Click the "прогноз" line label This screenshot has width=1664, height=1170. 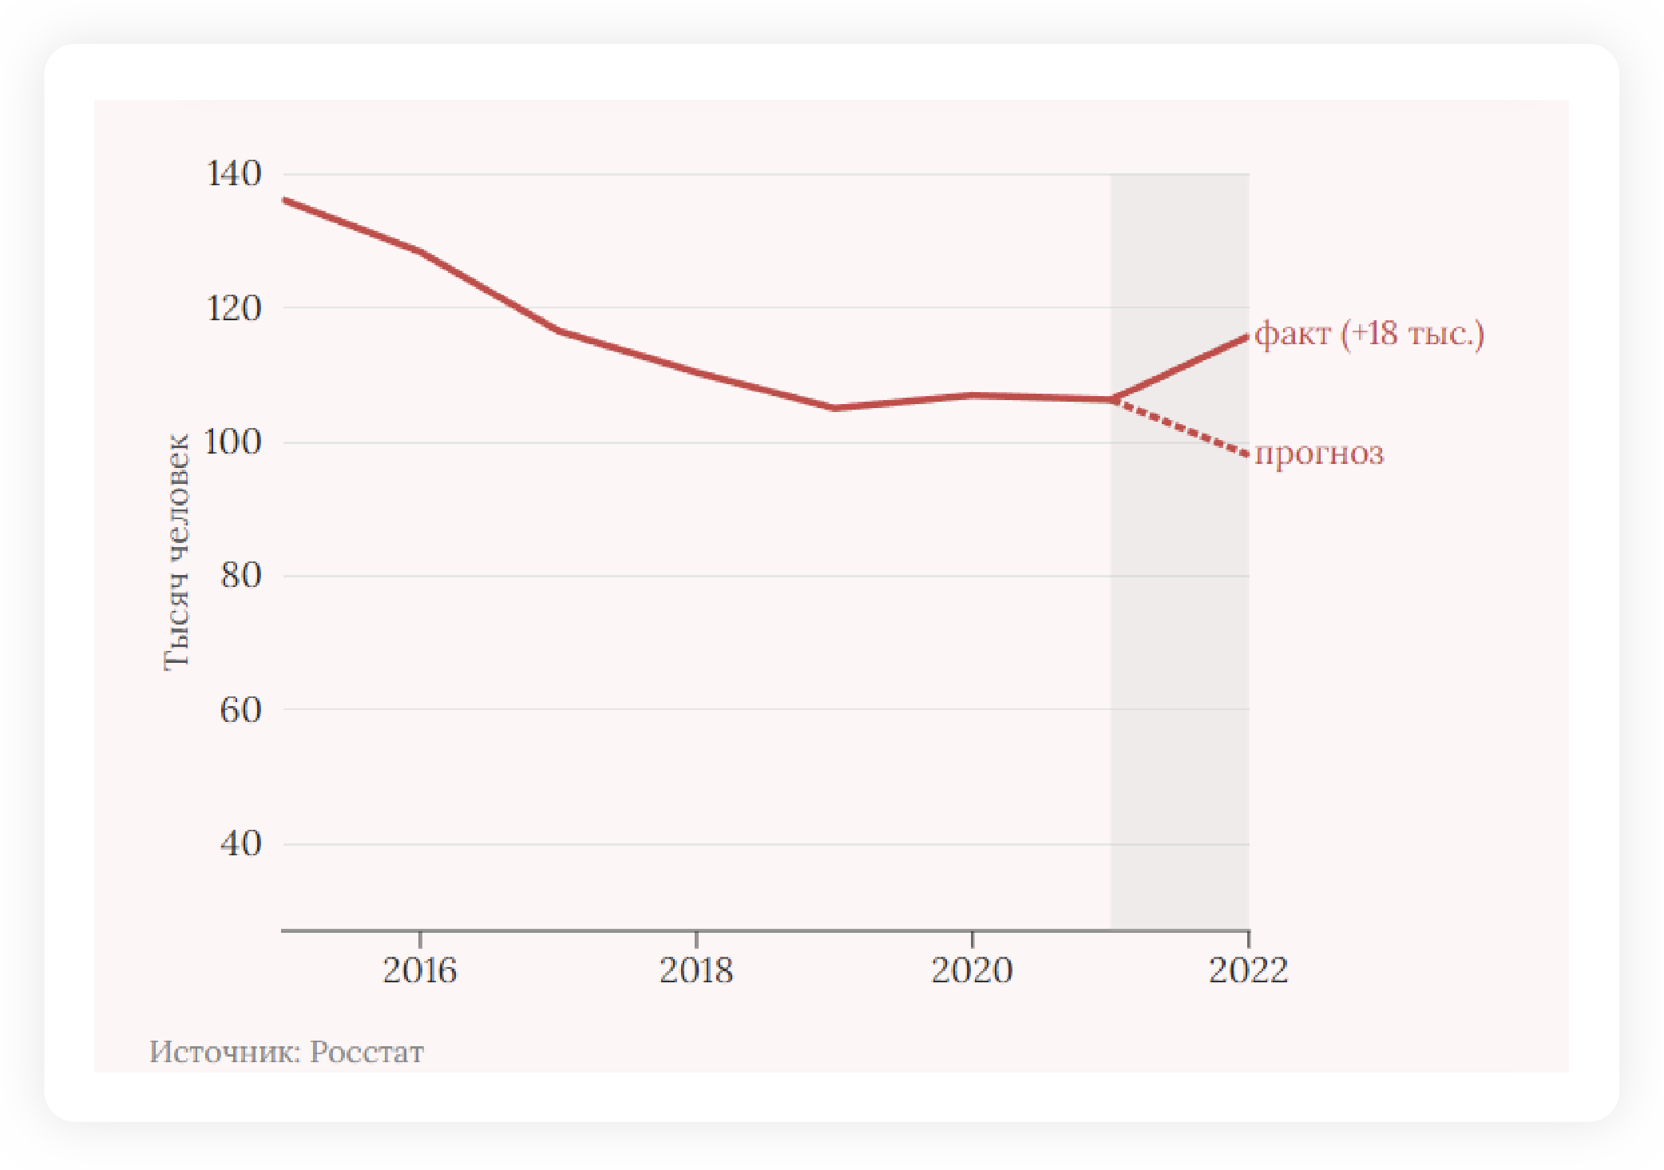tap(1319, 453)
